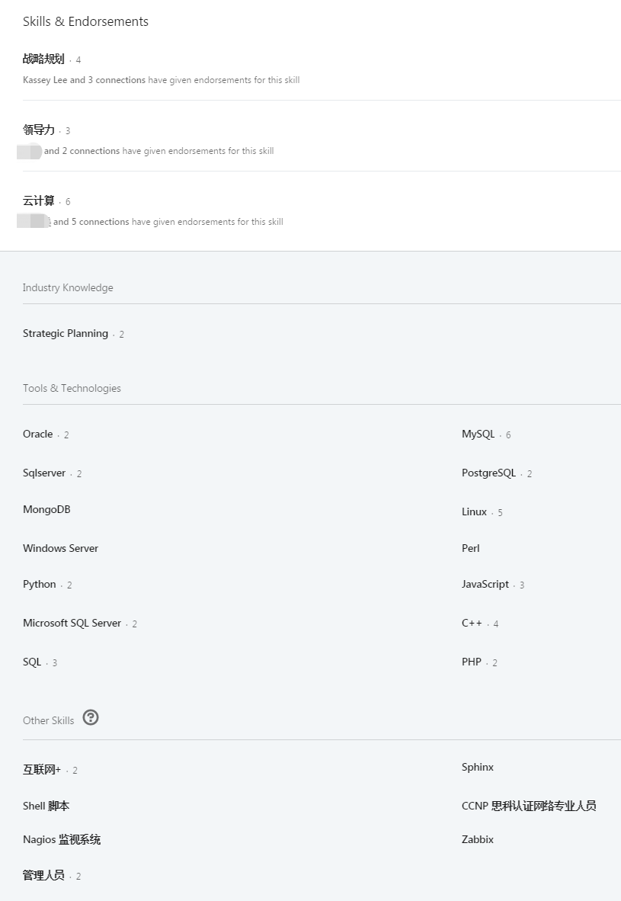This screenshot has height=901, width=621.
Task: Click the JavaScript skill link
Action: pos(485,584)
